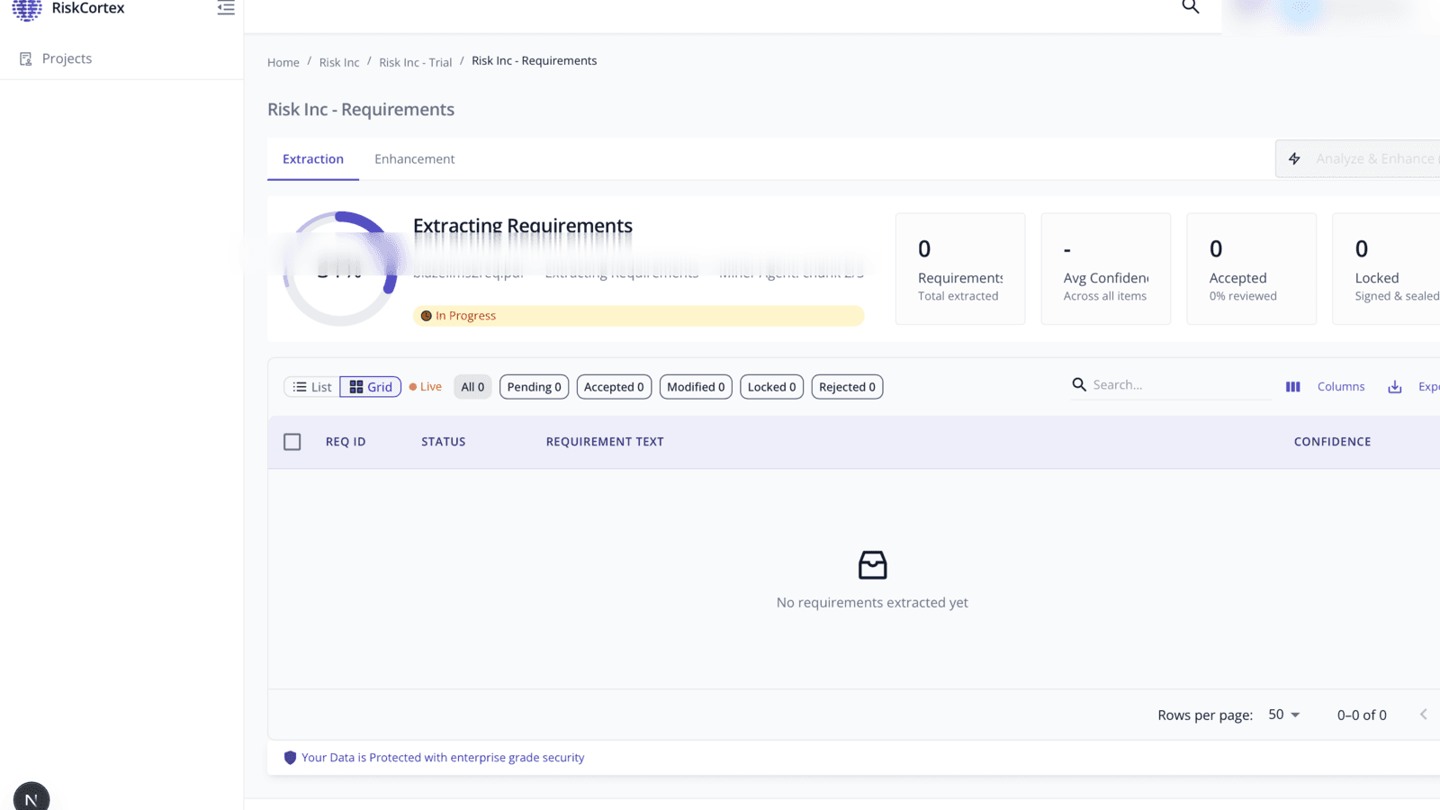The image size is (1440, 810).
Task: Click the security shield icon
Action: pyautogui.click(x=290, y=758)
